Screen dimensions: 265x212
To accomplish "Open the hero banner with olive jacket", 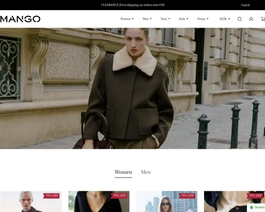I will tap(132, 89).
